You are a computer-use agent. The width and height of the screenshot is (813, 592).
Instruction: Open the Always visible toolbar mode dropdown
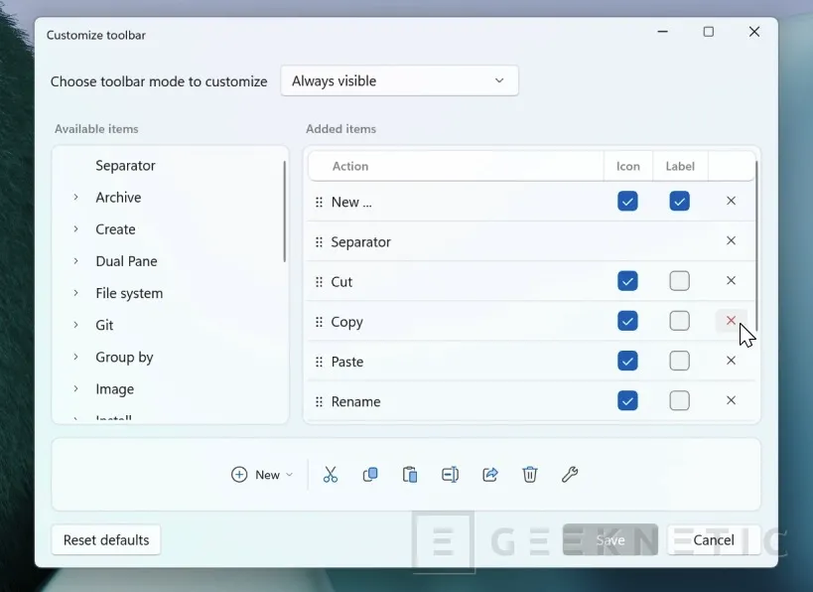click(x=399, y=80)
